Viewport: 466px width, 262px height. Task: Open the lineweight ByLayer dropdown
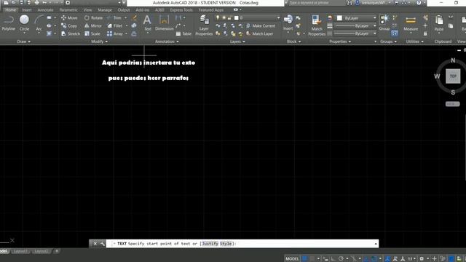pyautogui.click(x=355, y=26)
